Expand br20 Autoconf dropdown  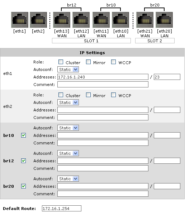pos(68,179)
